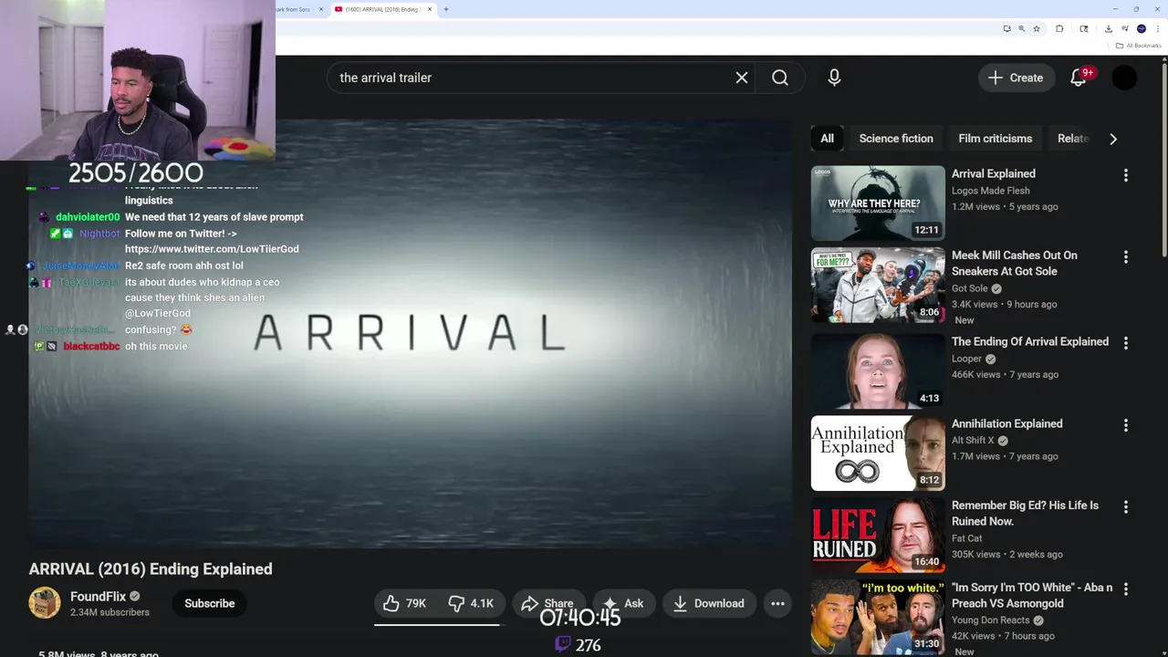Select the 'Science fiction' filter chip
Image resolution: width=1168 pixels, height=657 pixels.
pyautogui.click(x=896, y=139)
